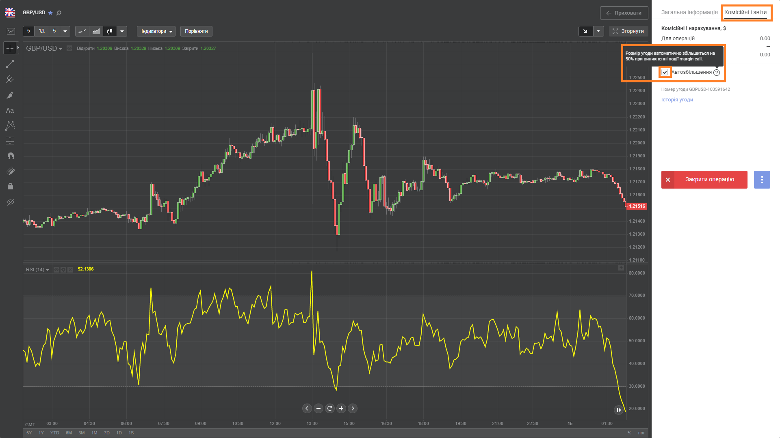Image resolution: width=780 pixels, height=438 pixels.
Task: Zoom in the chart with plus button
Action: click(341, 408)
